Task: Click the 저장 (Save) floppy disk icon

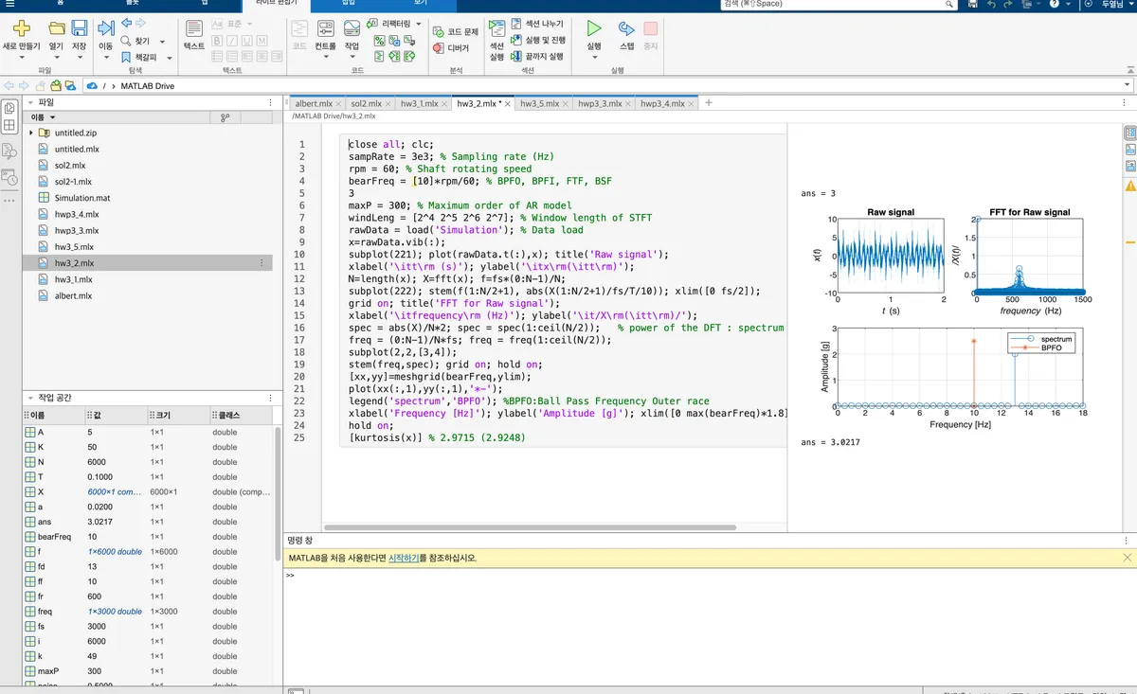Action: pyautogui.click(x=80, y=28)
